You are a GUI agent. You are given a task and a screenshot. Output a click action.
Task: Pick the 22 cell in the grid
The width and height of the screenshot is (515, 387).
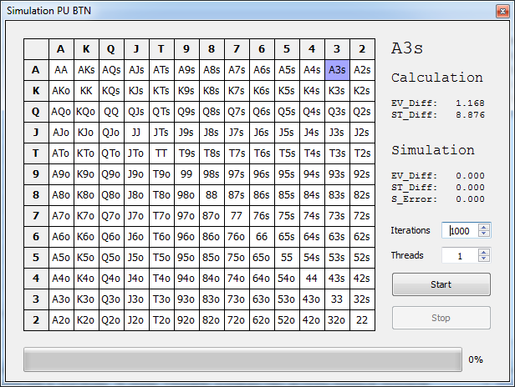tap(361, 319)
